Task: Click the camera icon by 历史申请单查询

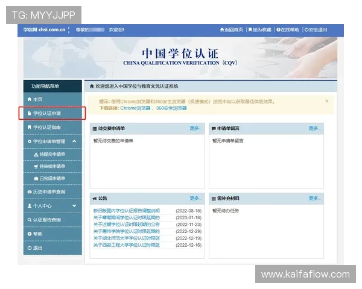Action: (x=30, y=191)
